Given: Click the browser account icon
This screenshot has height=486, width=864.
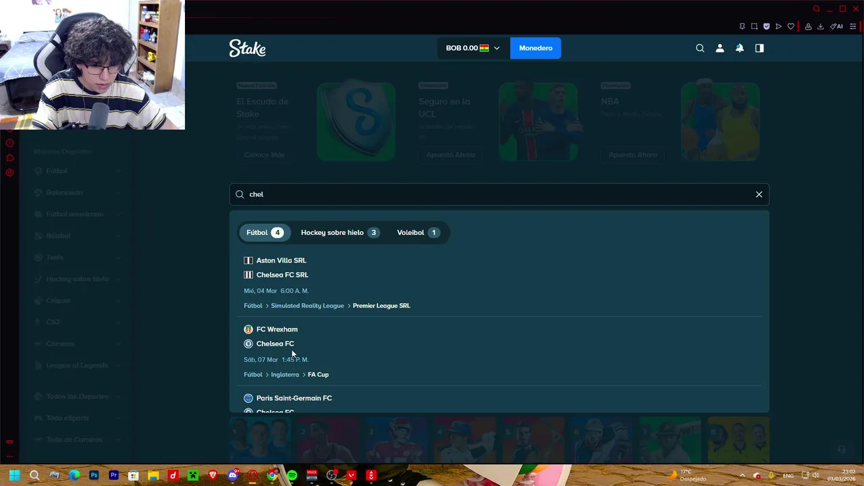Looking at the screenshot, I should coord(808,26).
